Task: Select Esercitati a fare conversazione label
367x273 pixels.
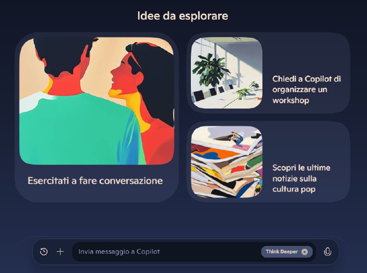Action: pos(95,180)
